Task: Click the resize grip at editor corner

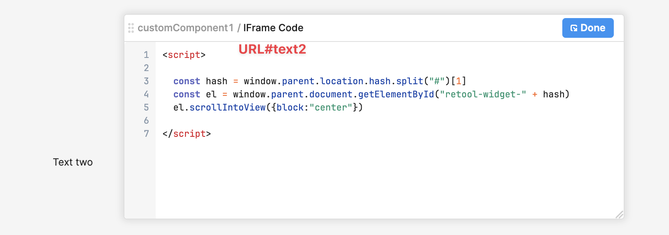Action: coord(619,214)
